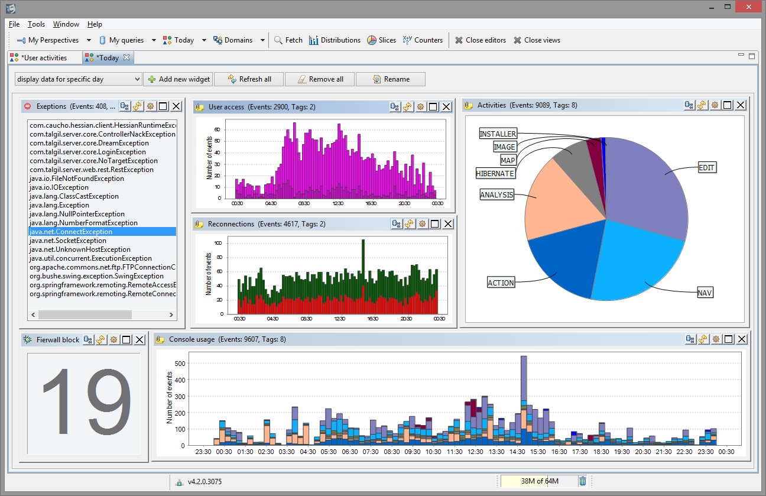Refresh the User access widget
Viewport: 766px width, 496px height.
(408, 107)
